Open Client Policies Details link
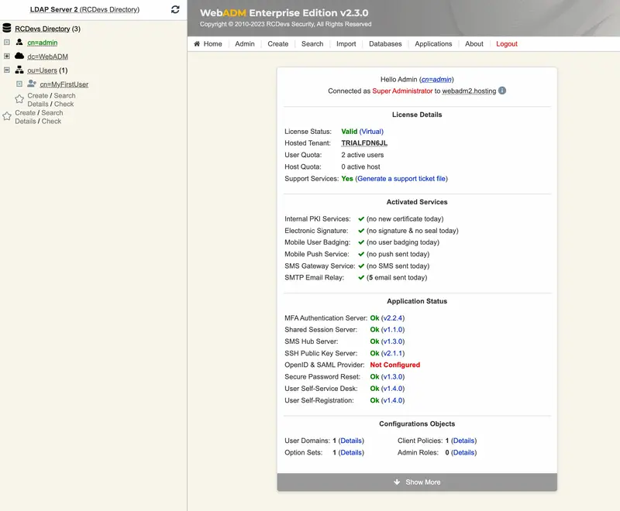Image resolution: width=620 pixels, height=511 pixels. (463, 441)
